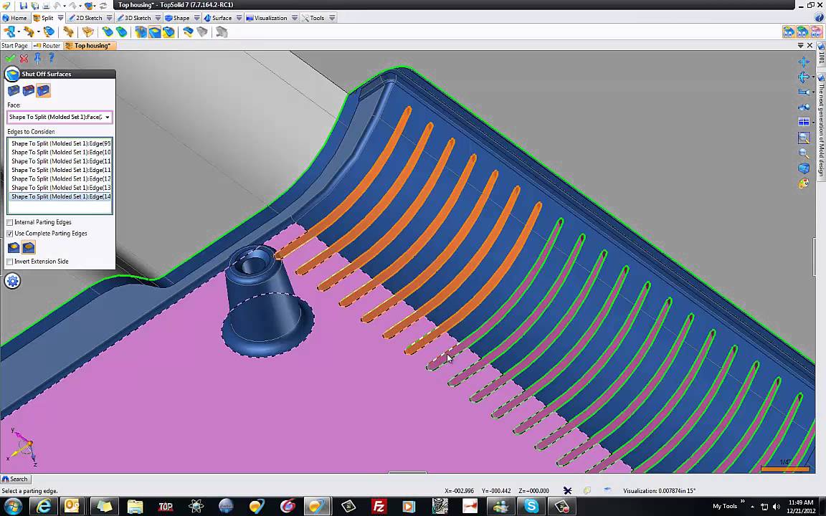This screenshot has width=826, height=516.
Task: Expand the Split tab dropdown arrow
Action: [60, 18]
